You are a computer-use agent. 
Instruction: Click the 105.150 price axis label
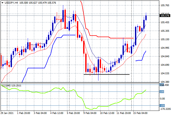coord(165,39)
